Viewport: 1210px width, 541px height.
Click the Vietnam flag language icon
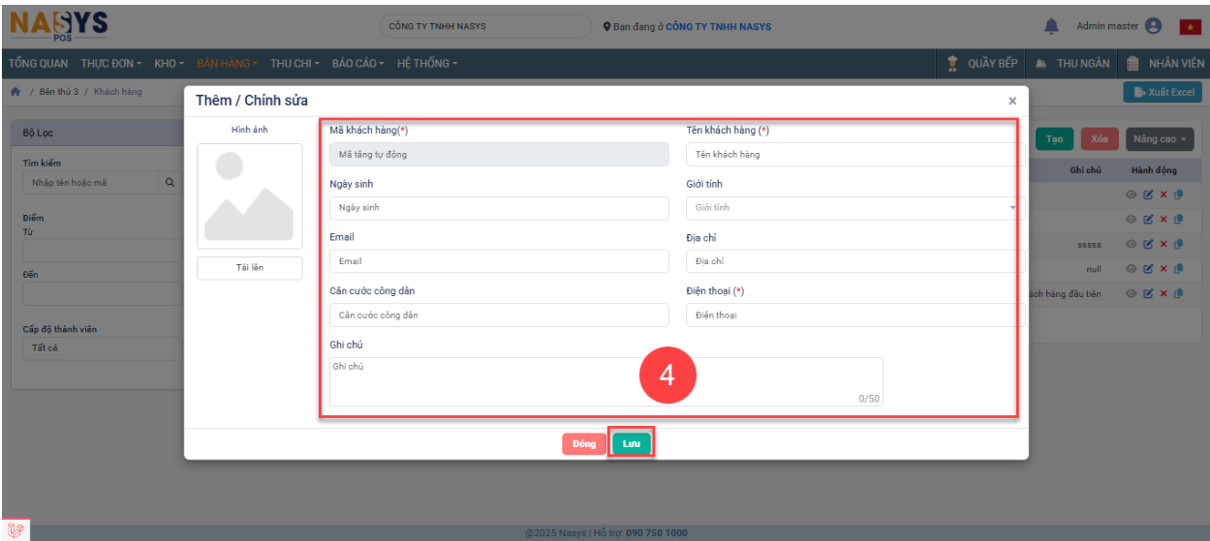coord(1190,27)
